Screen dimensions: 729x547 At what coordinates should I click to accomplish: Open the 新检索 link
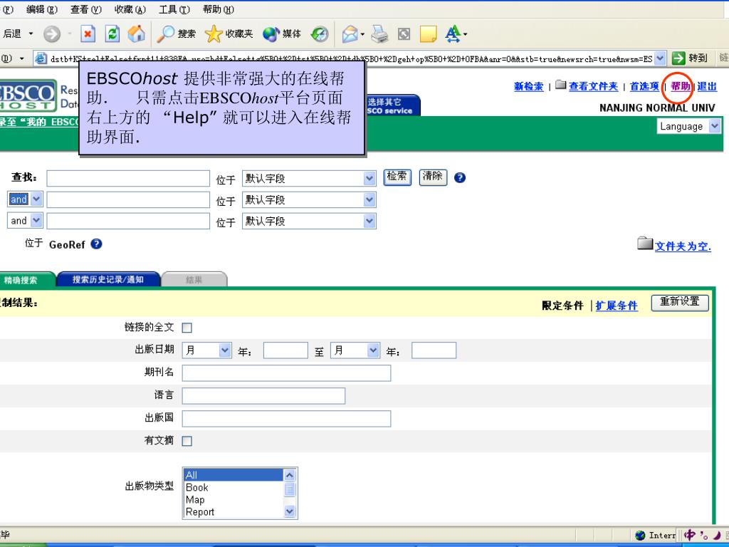coord(529,86)
